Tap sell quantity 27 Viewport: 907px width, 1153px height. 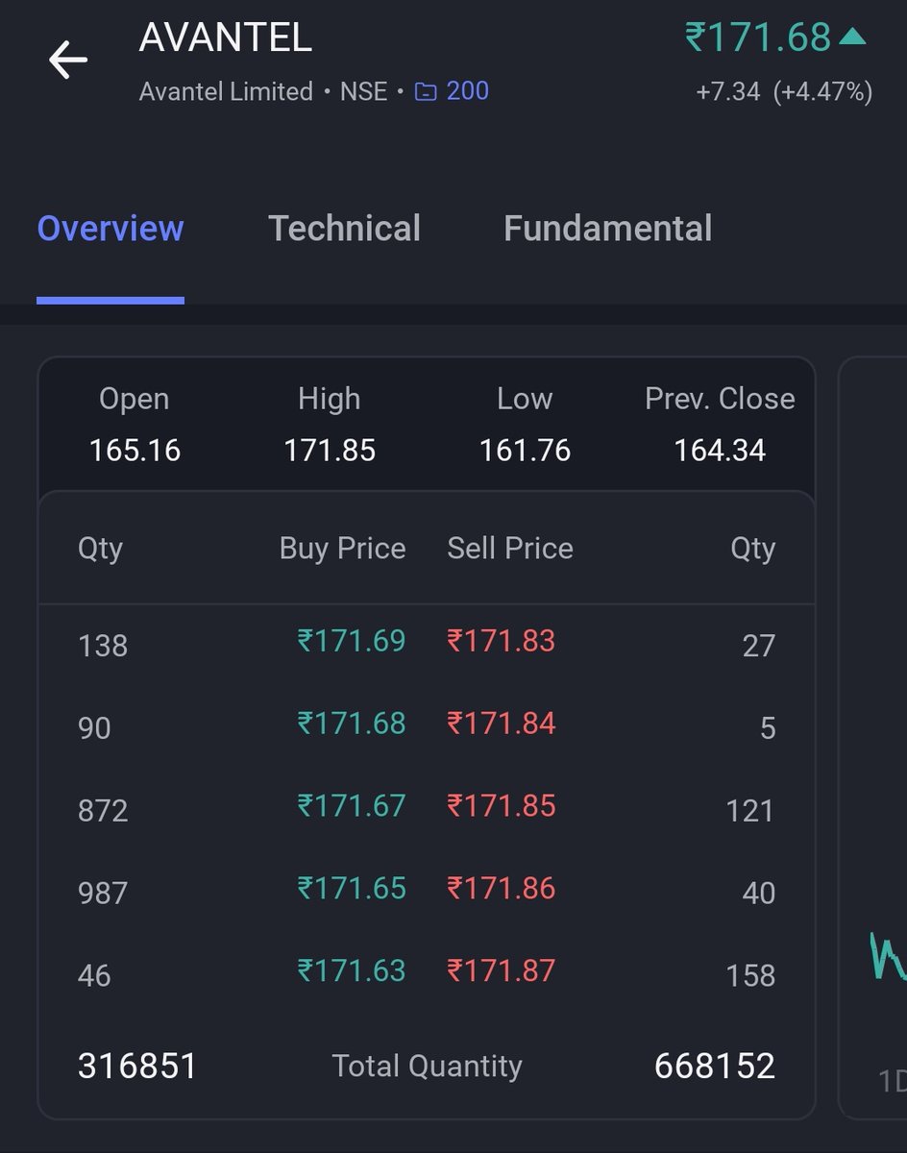[x=758, y=646]
